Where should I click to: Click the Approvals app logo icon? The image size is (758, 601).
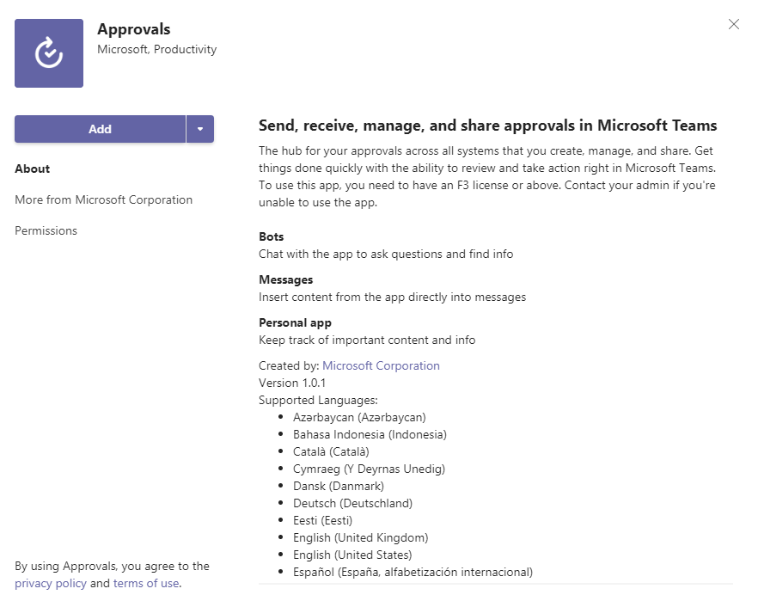tap(49, 53)
